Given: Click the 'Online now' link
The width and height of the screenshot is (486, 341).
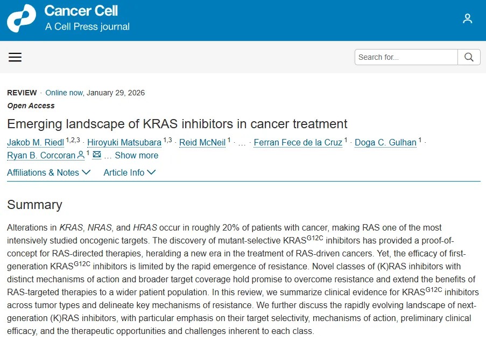Looking at the screenshot, I should (x=64, y=93).
